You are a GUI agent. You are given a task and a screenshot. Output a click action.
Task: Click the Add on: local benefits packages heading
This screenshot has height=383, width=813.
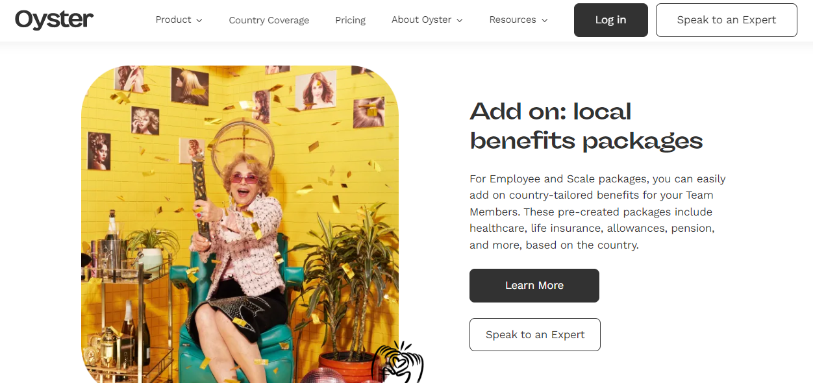tap(586, 126)
